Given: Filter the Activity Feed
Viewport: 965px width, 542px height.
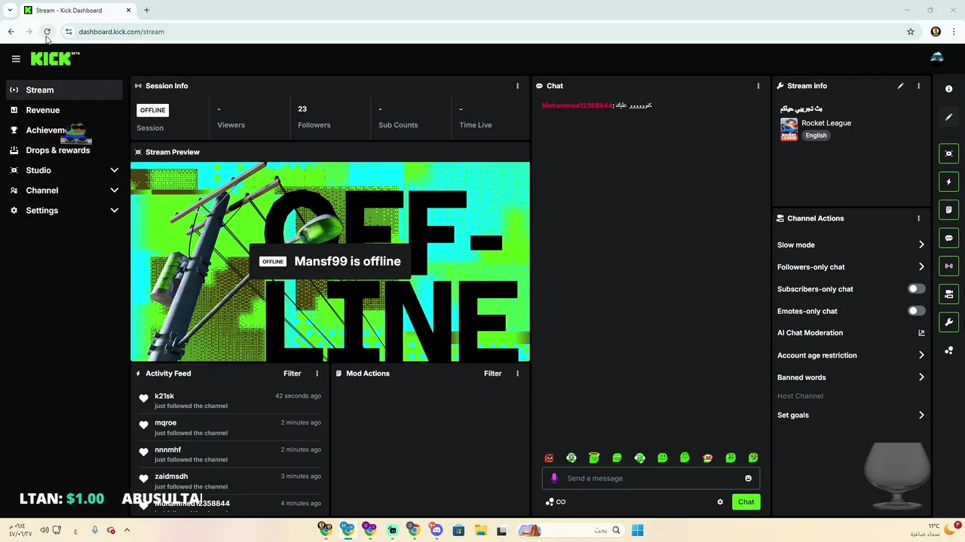Looking at the screenshot, I should pos(292,373).
